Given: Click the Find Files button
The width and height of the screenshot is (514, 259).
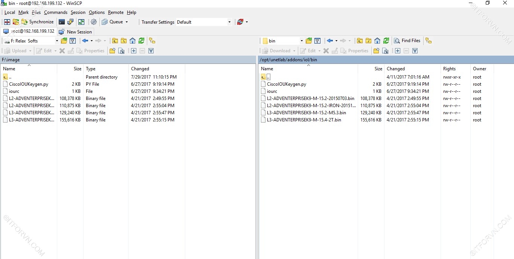Looking at the screenshot, I should [x=407, y=41].
